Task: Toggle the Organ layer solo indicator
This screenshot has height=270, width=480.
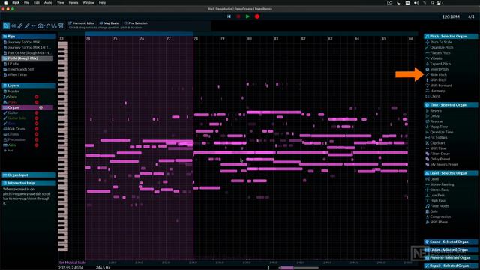Action: [40, 107]
